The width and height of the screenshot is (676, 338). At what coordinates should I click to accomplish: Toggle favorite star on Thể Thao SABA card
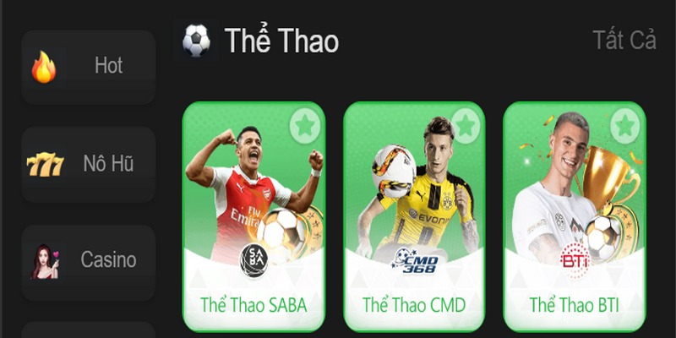coord(305,125)
